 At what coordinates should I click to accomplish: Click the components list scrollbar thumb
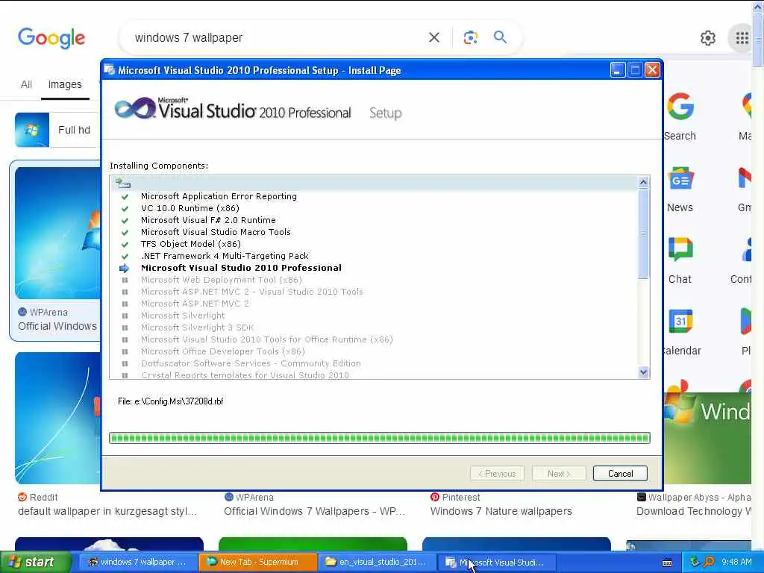click(643, 234)
